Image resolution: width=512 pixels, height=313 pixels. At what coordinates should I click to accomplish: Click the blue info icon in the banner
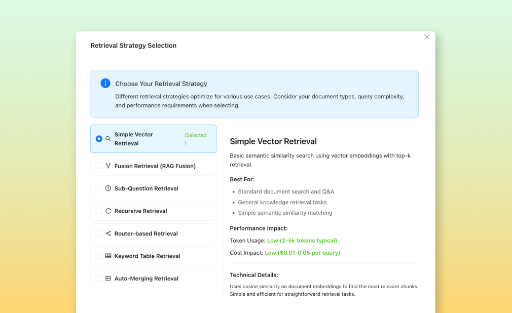coord(105,84)
